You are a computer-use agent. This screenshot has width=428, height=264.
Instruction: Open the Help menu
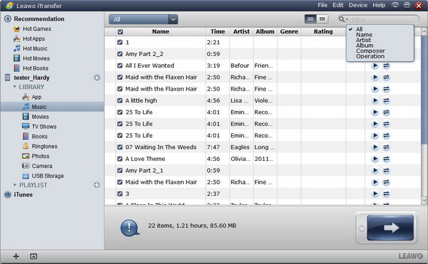click(379, 5)
